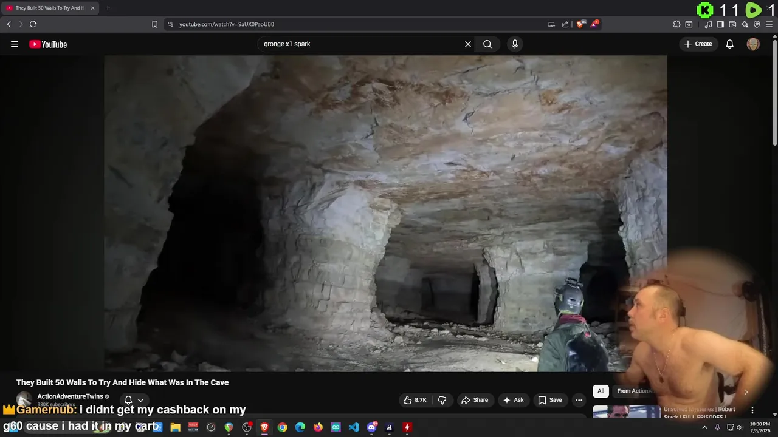
Task: Open the account avatar menu
Action: tap(753, 44)
